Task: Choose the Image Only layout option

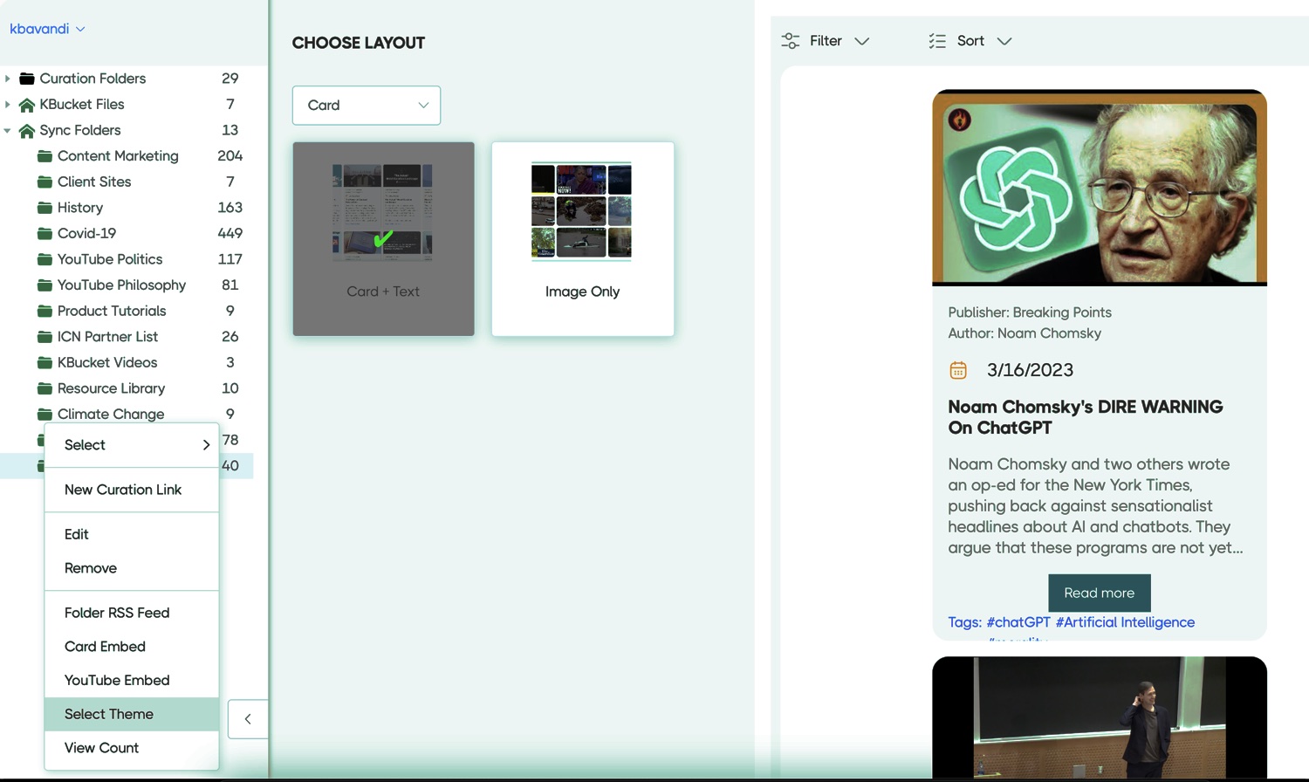Action: [x=582, y=238]
